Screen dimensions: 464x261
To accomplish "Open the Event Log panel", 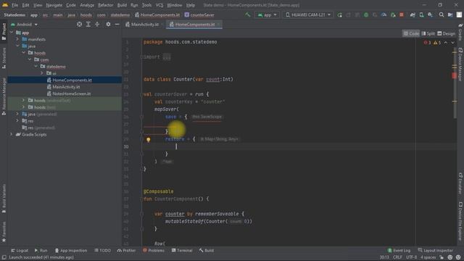I will [399, 250].
